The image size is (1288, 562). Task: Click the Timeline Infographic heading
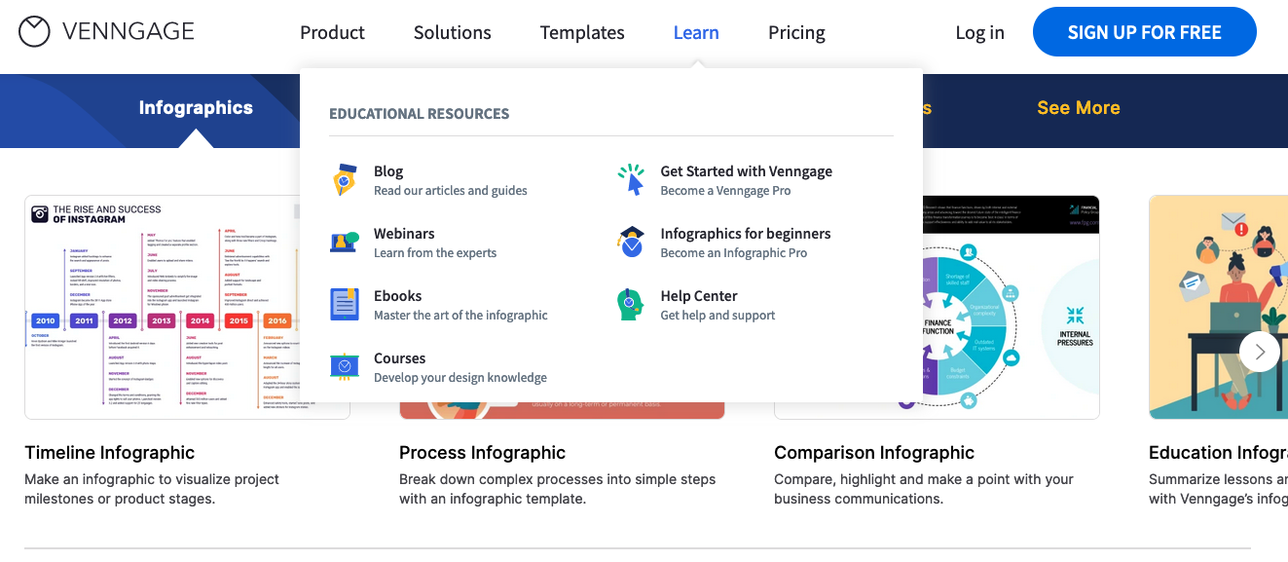110,452
